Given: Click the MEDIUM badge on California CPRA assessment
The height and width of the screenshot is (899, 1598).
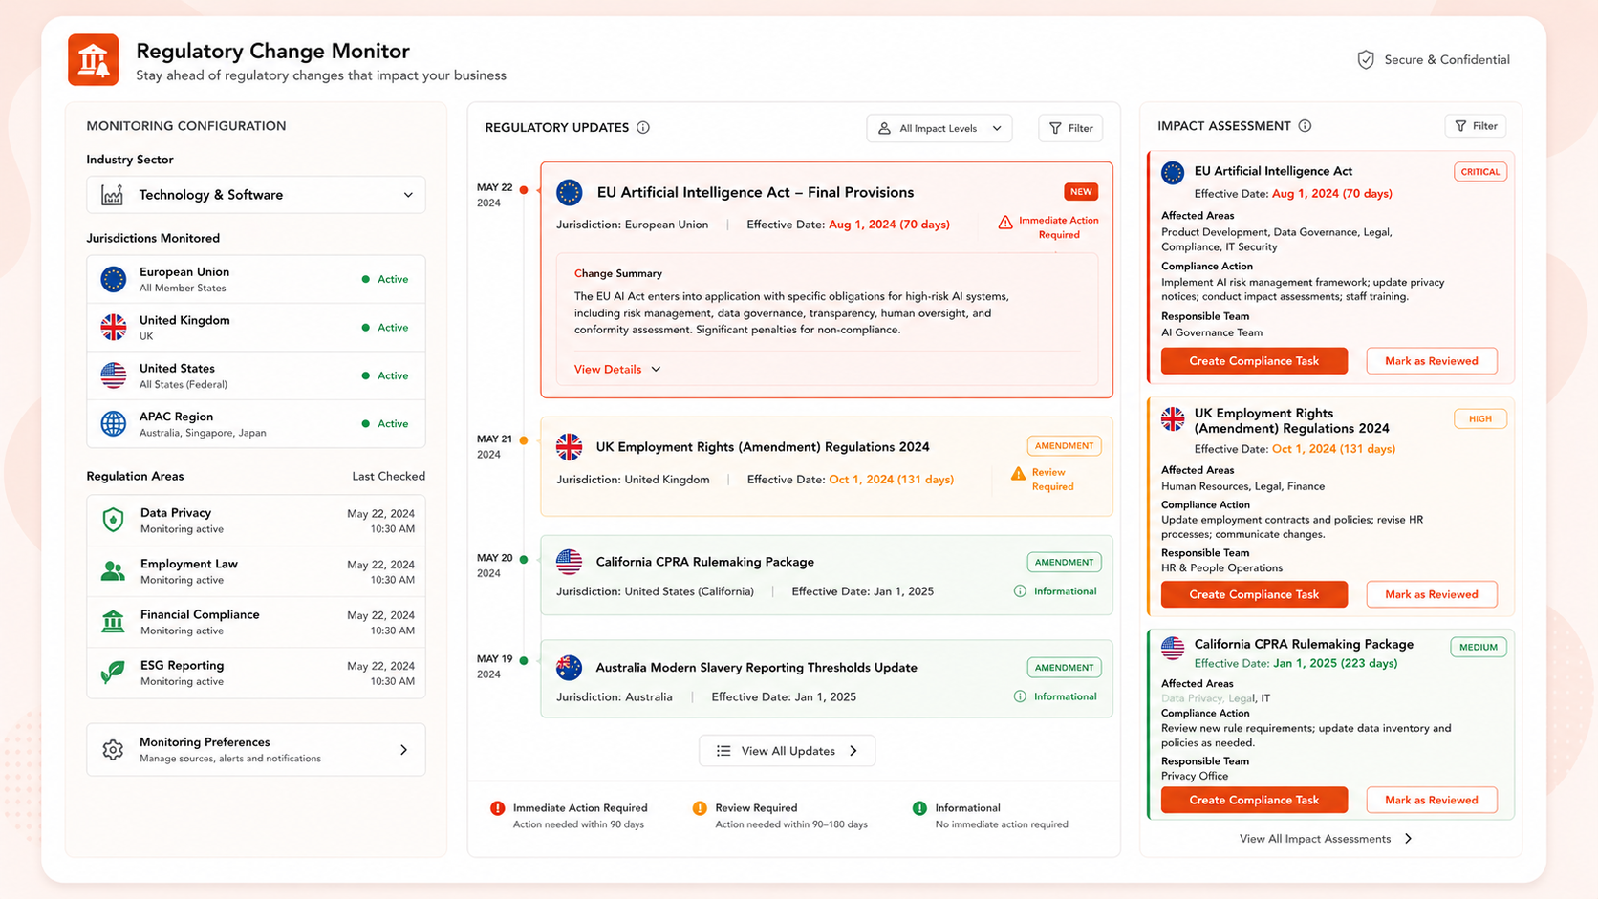Looking at the screenshot, I should click(1479, 647).
